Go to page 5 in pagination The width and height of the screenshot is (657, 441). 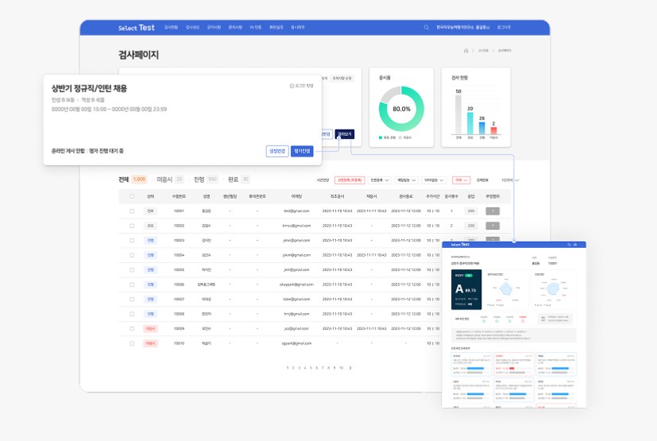311,368
